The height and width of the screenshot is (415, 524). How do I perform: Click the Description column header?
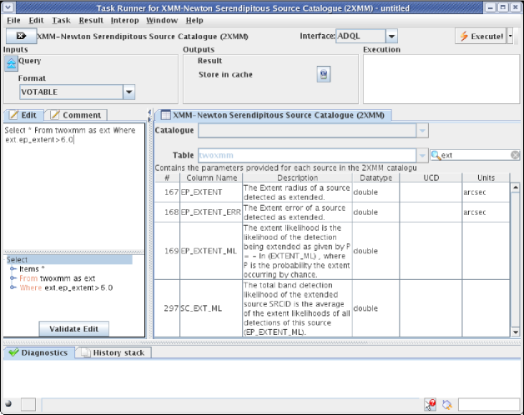coord(297,177)
